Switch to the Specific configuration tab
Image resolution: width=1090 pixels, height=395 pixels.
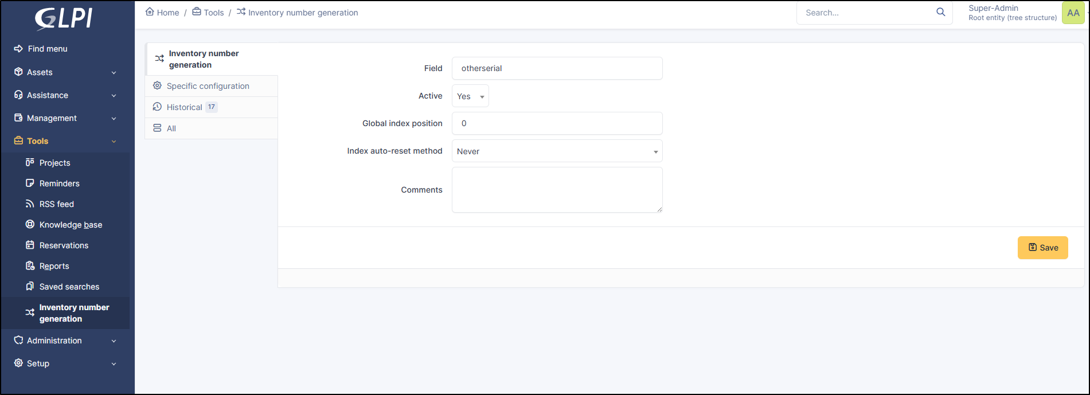click(208, 86)
